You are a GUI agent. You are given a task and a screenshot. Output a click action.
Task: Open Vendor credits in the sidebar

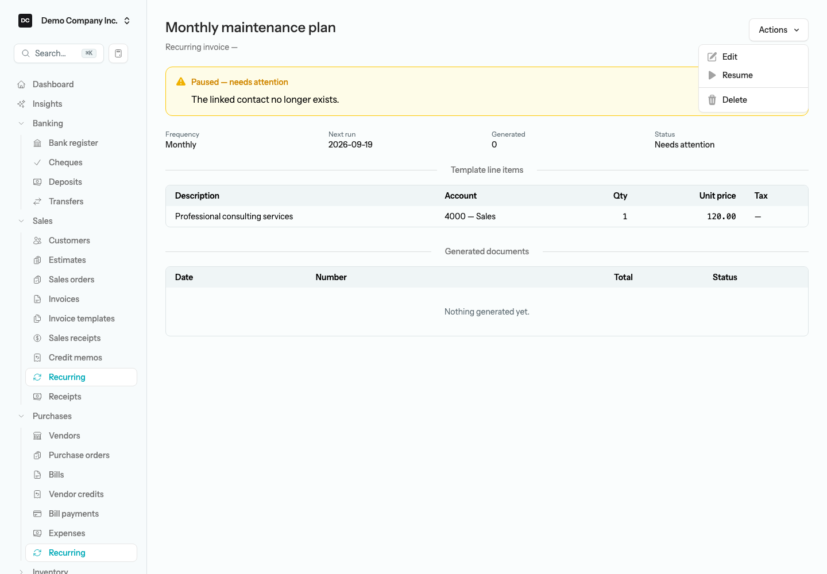81,494
